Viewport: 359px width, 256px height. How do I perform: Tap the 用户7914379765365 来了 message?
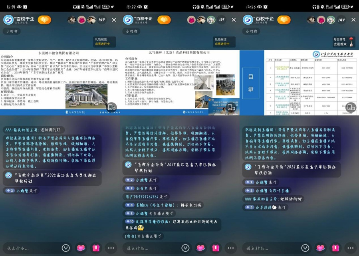tap(147, 197)
